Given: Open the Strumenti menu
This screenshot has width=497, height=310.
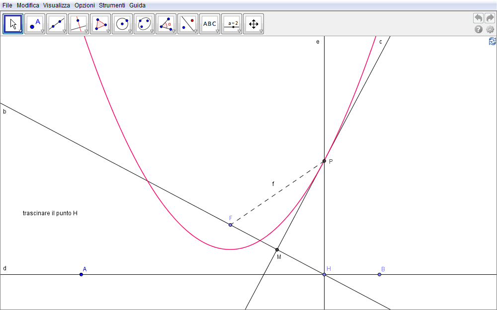Looking at the screenshot, I should [x=112, y=5].
